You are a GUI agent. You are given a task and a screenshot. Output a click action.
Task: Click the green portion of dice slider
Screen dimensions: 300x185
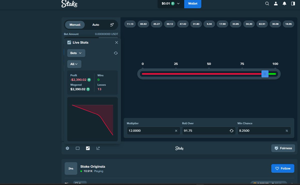[272, 74]
